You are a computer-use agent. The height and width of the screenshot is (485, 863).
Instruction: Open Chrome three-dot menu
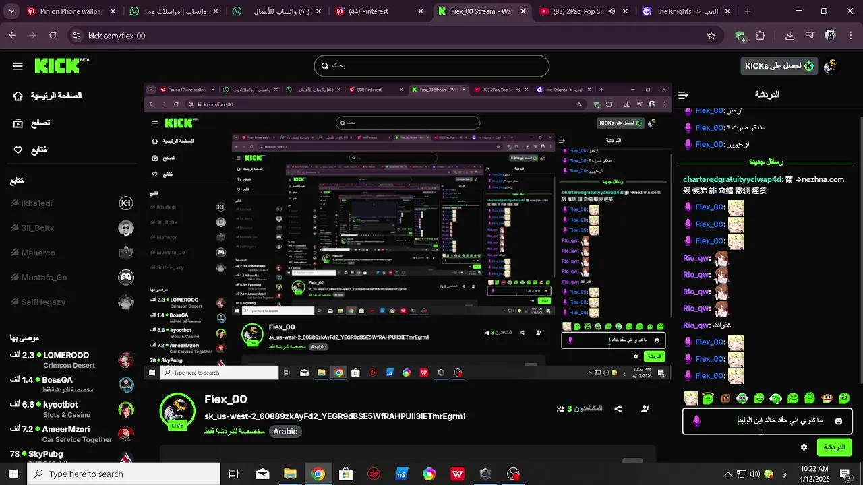850,36
